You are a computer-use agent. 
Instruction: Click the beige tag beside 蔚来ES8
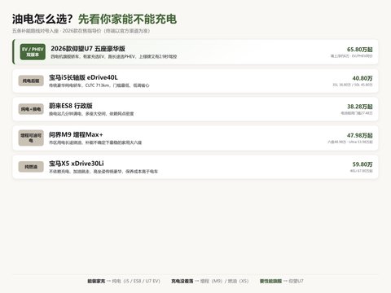[x=31, y=109]
